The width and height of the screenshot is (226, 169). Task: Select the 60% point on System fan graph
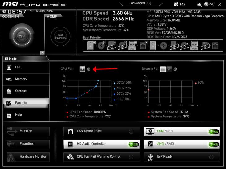click(x=149, y=90)
